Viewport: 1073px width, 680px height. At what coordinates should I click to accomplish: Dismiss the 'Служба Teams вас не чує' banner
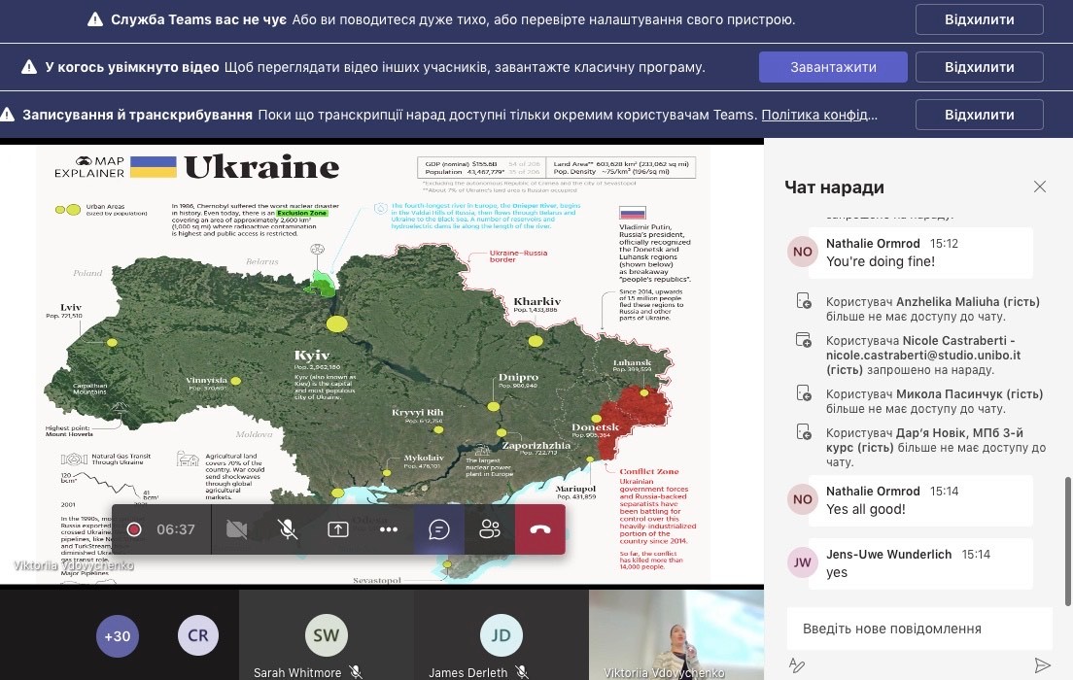coord(979,19)
